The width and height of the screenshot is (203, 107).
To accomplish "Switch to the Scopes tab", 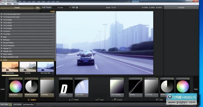I will 17,8.
